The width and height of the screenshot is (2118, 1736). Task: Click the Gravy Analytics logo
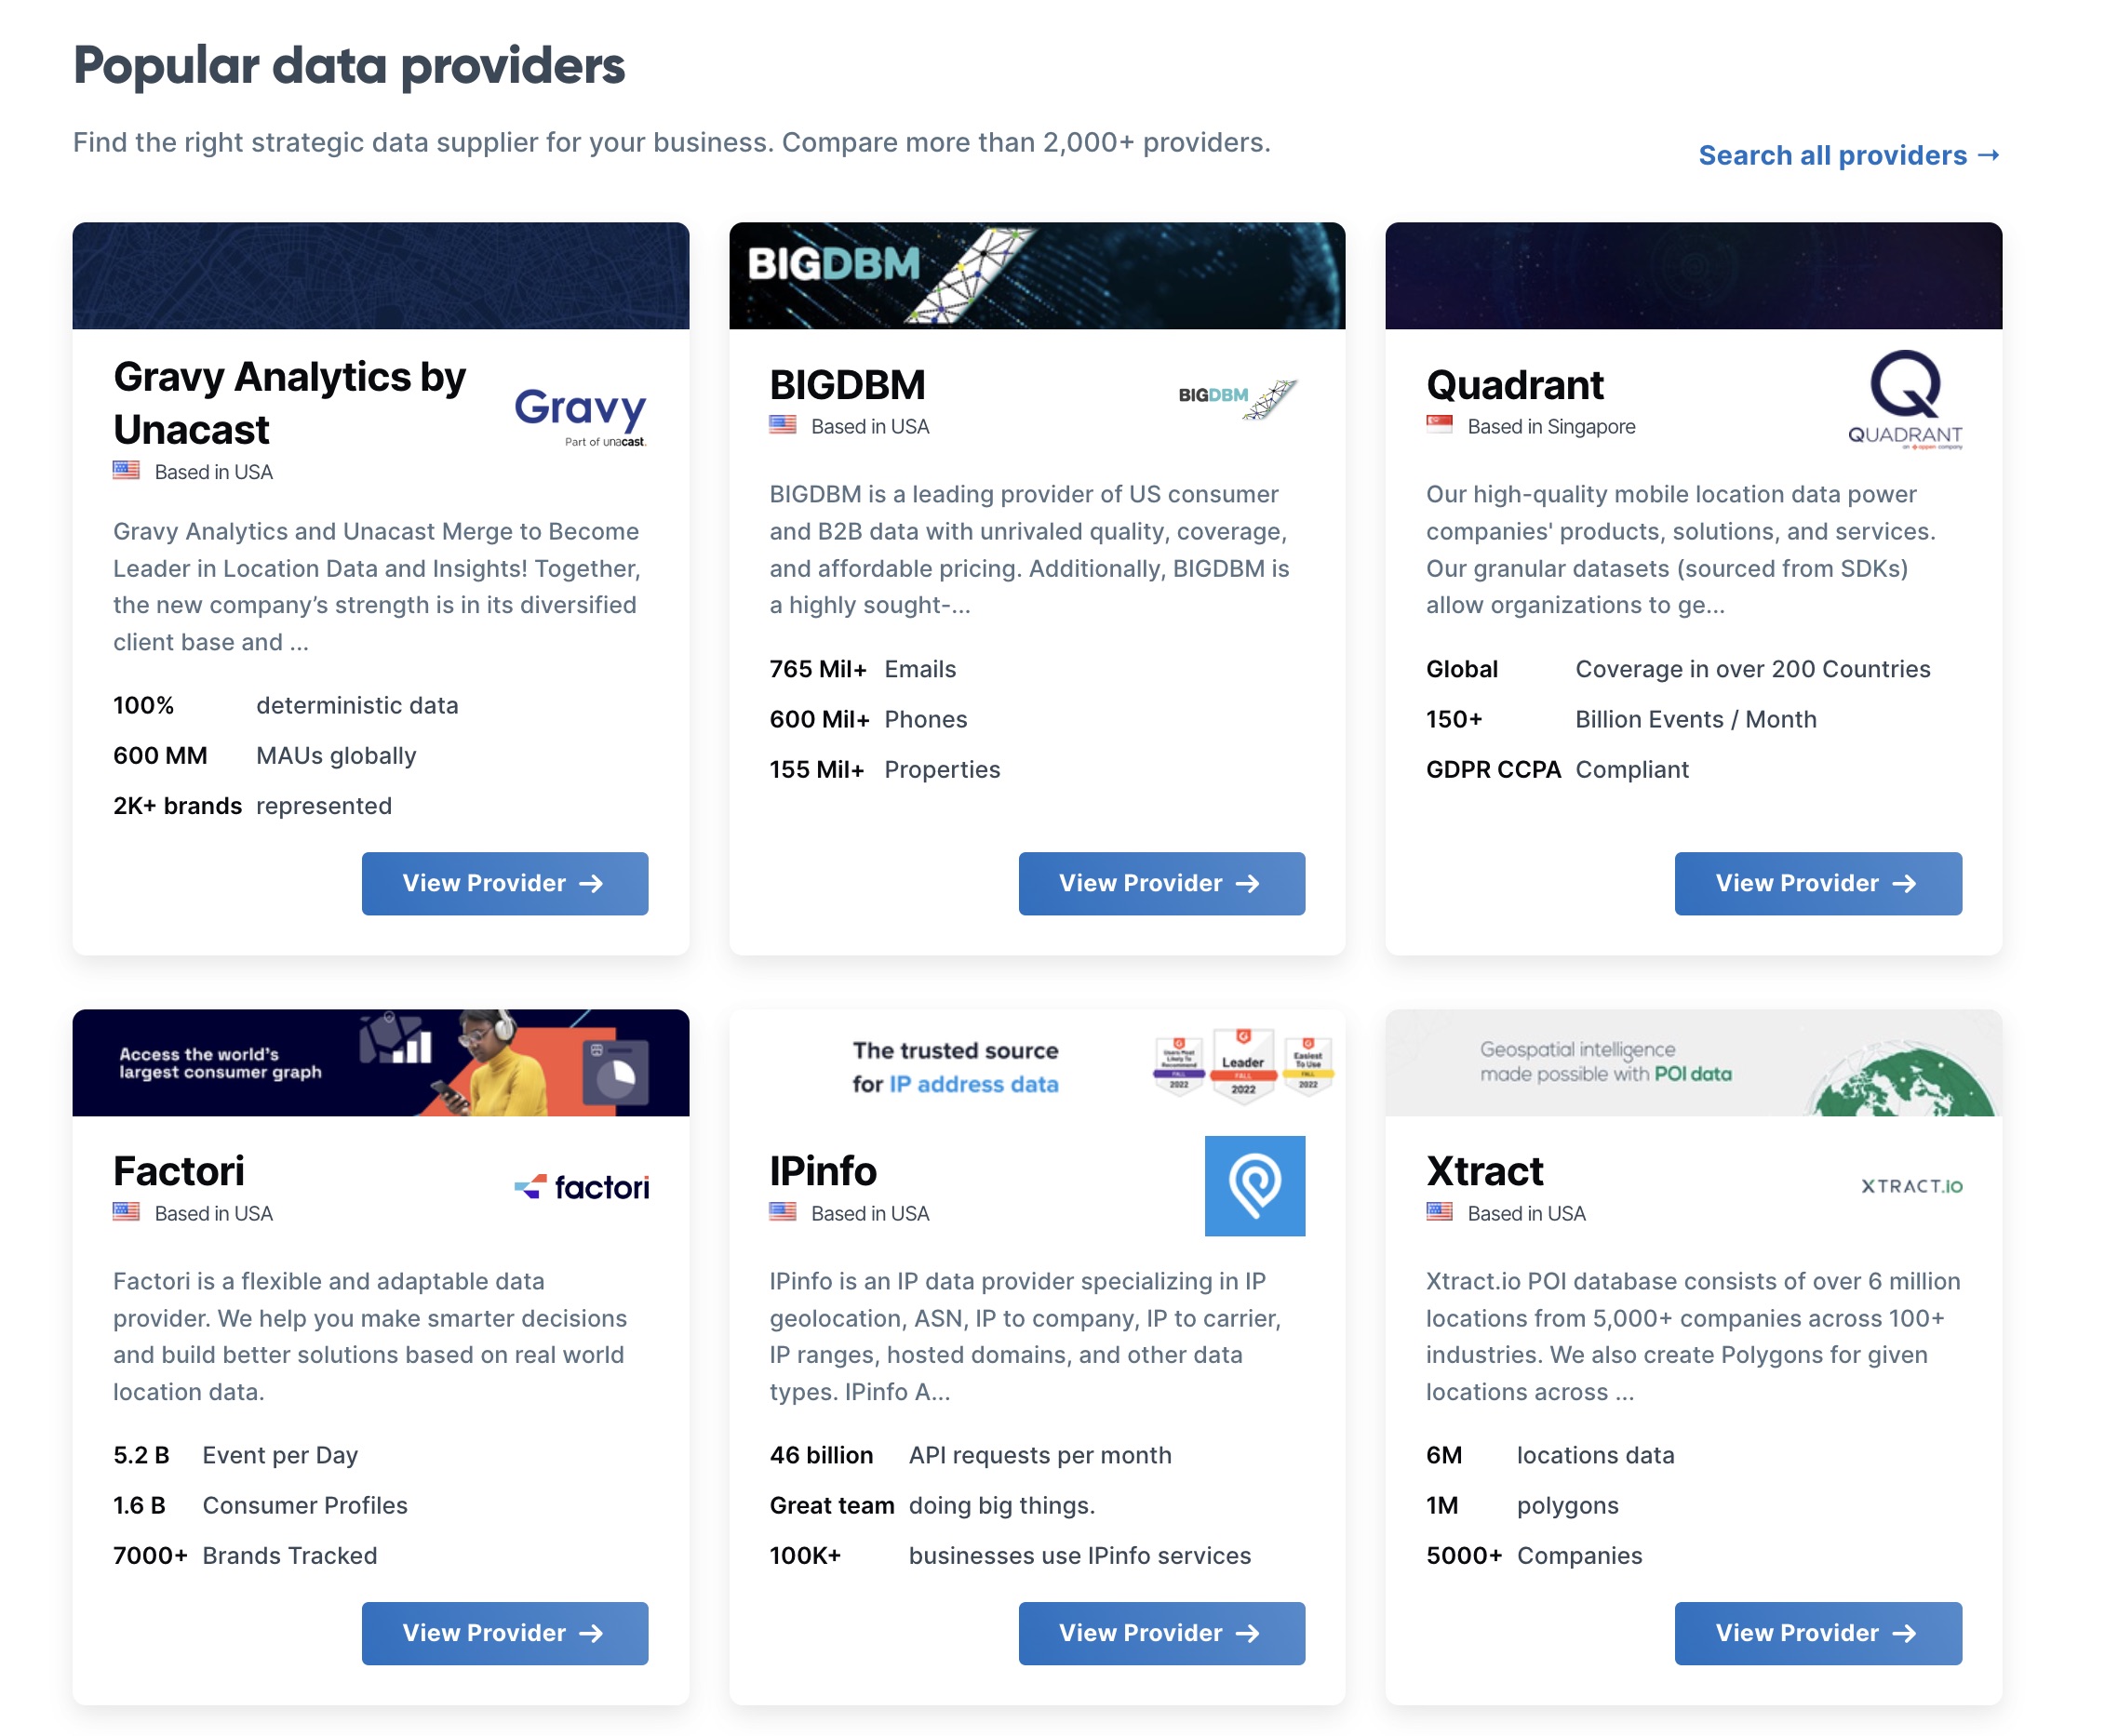(580, 414)
